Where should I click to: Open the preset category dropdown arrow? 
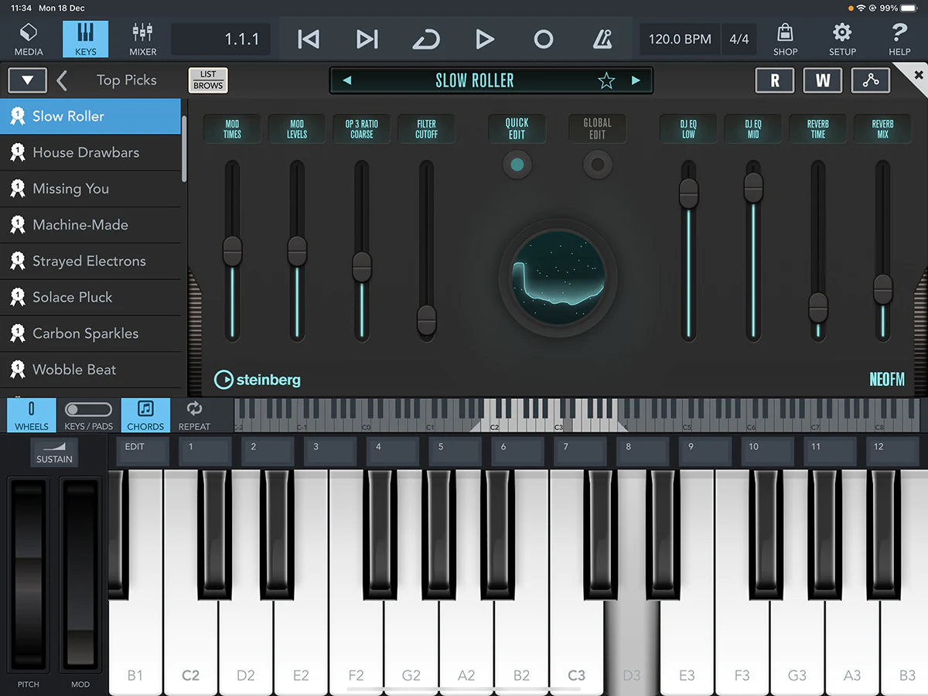coord(28,80)
